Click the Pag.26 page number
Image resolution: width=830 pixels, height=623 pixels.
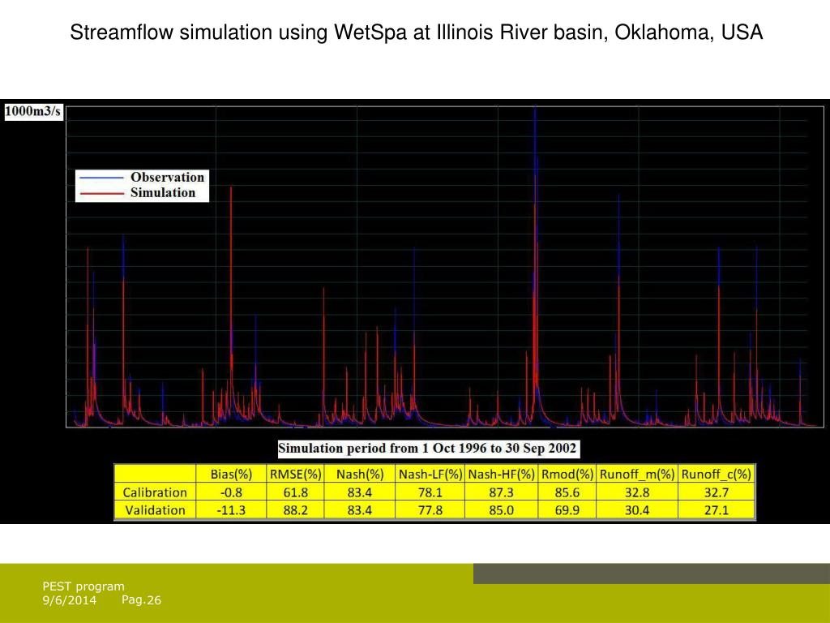142,600
